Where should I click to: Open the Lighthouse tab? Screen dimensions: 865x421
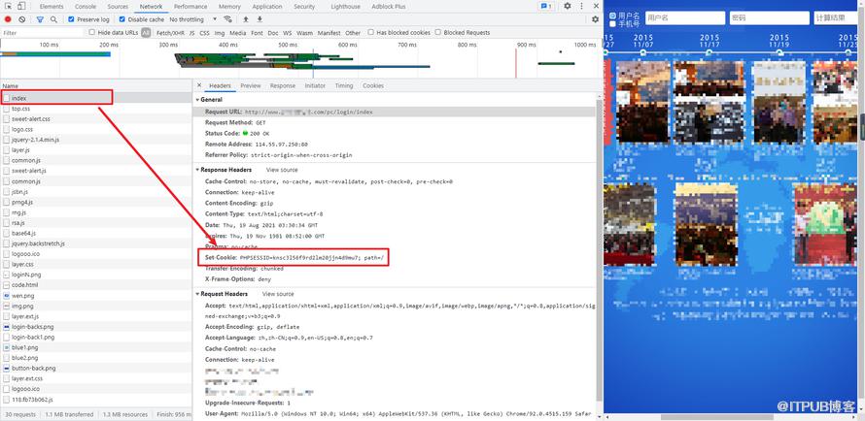click(345, 7)
